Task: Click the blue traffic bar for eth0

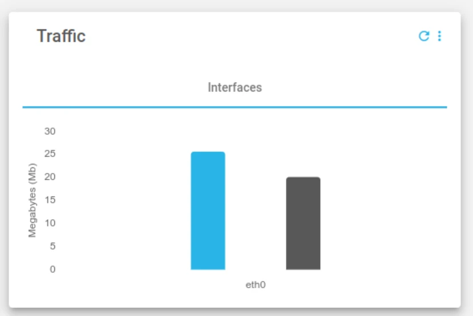Action: pos(208,211)
